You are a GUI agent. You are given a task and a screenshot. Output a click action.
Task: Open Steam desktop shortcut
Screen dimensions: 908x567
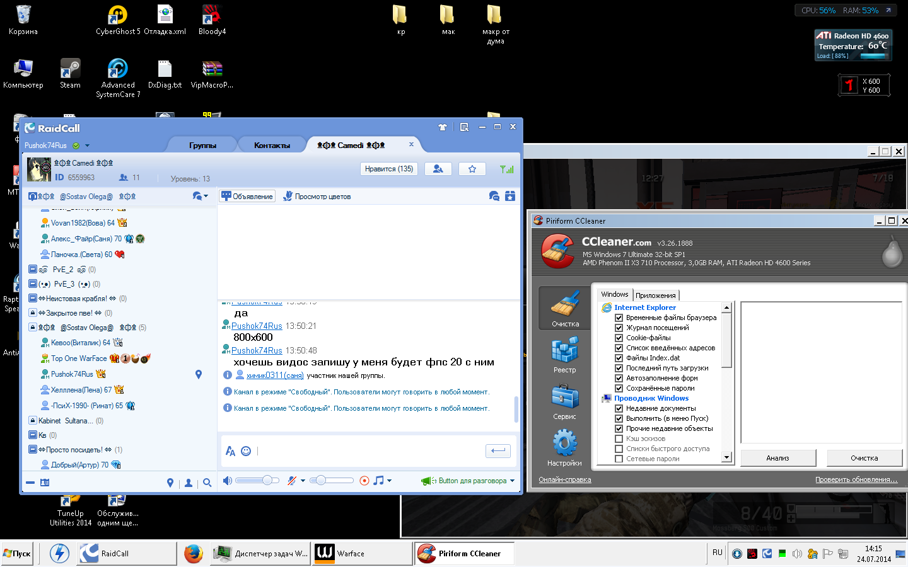click(x=70, y=73)
